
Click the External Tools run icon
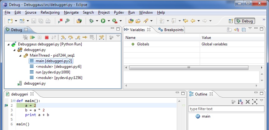pos(115,21)
